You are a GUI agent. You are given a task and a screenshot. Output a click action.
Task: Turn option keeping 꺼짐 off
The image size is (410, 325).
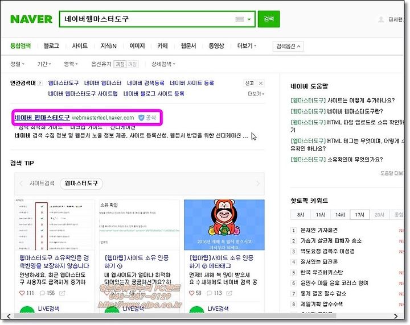pyautogui.click(x=120, y=64)
